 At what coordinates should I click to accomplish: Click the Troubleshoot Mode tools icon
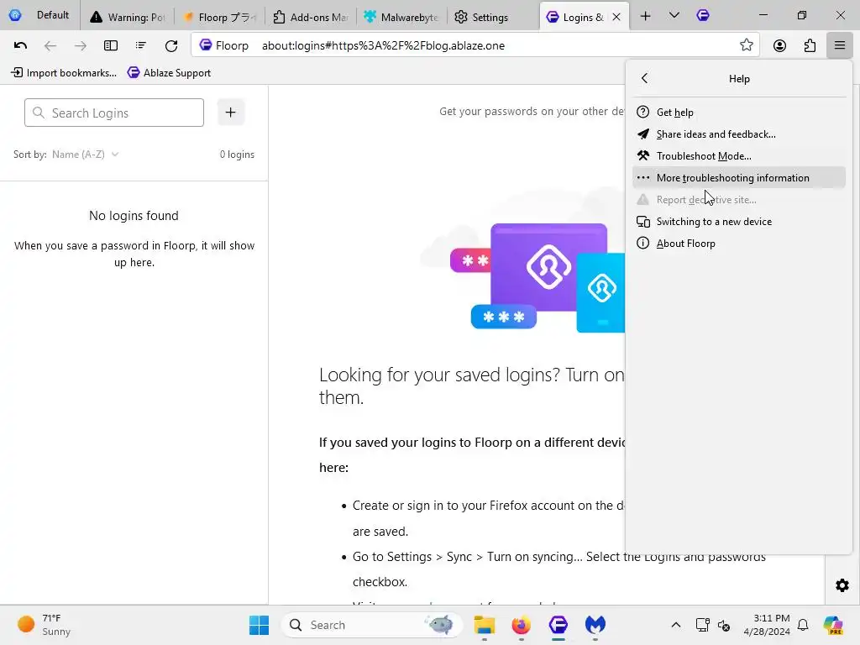point(642,155)
